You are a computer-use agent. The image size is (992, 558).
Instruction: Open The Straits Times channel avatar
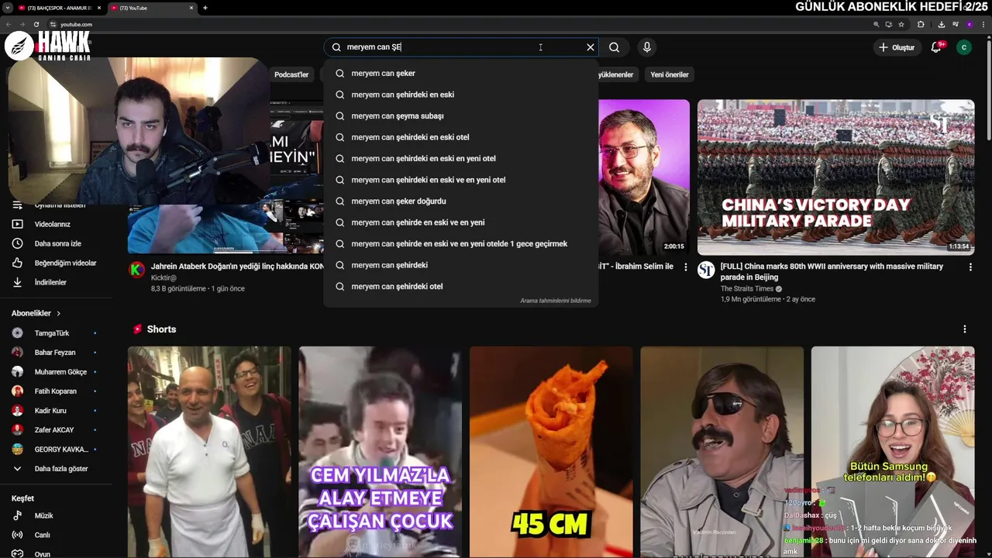pos(706,270)
